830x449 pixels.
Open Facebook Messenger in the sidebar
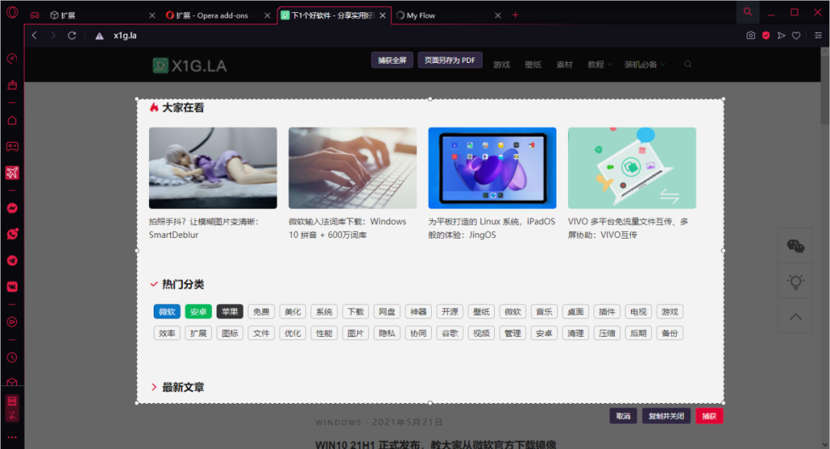pyautogui.click(x=12, y=208)
